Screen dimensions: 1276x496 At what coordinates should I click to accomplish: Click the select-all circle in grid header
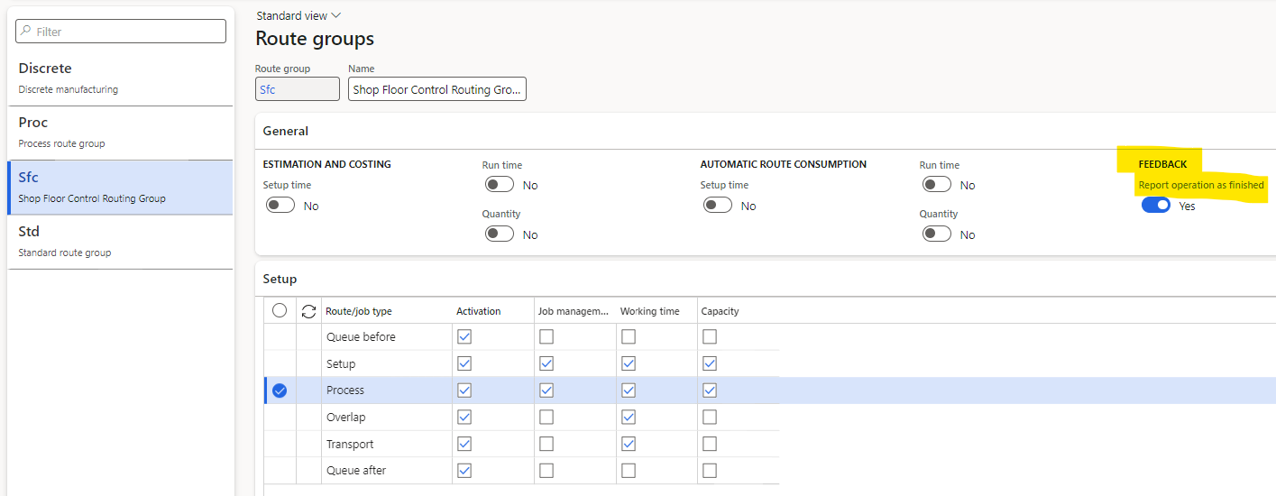point(280,311)
